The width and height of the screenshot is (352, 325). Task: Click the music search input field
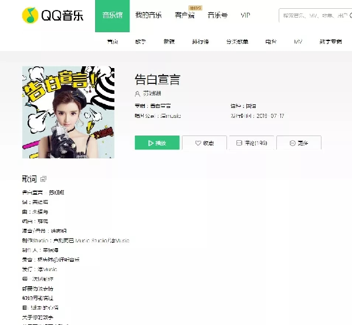pyautogui.click(x=316, y=15)
